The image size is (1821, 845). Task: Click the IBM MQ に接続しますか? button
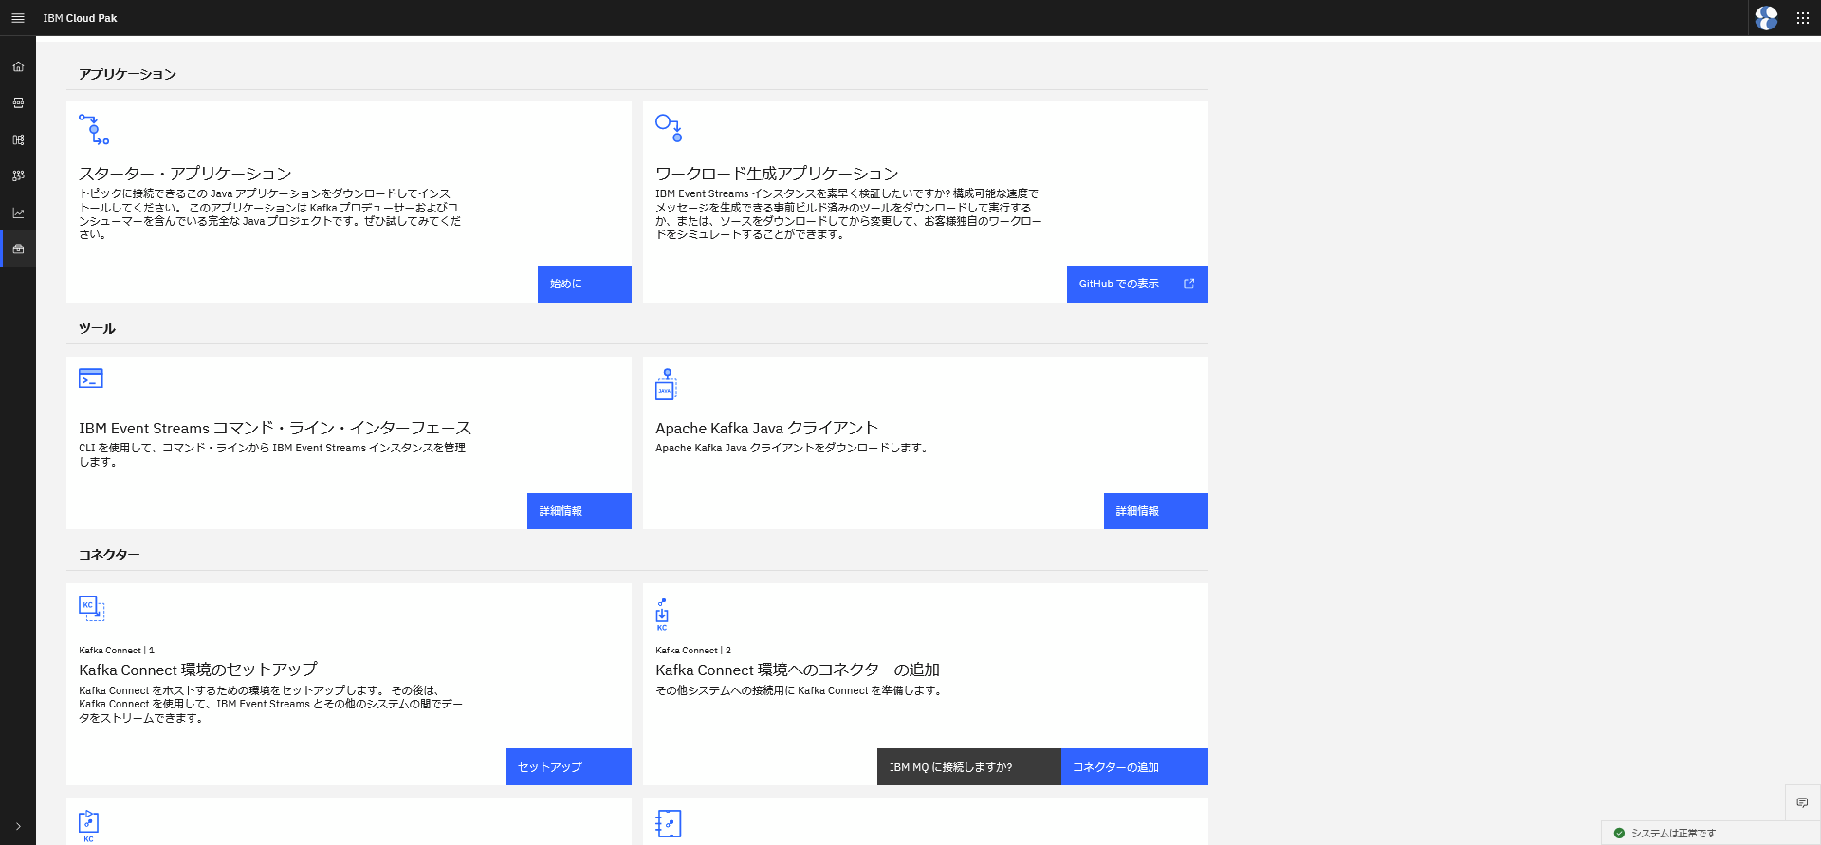click(x=969, y=766)
